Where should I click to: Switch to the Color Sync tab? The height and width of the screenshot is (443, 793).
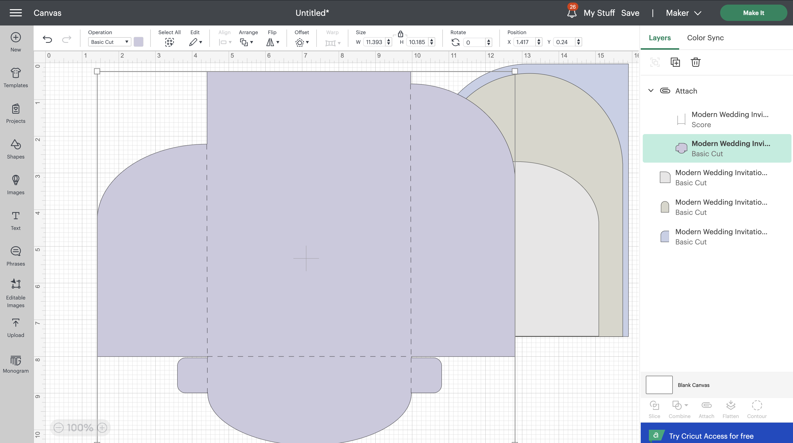click(705, 37)
